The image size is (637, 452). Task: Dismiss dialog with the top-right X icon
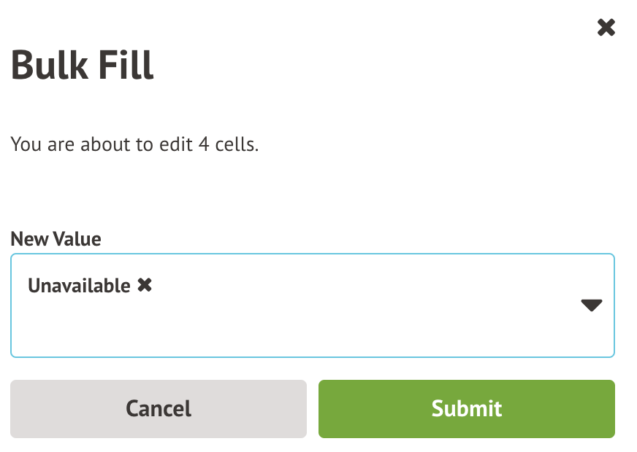coord(606,28)
